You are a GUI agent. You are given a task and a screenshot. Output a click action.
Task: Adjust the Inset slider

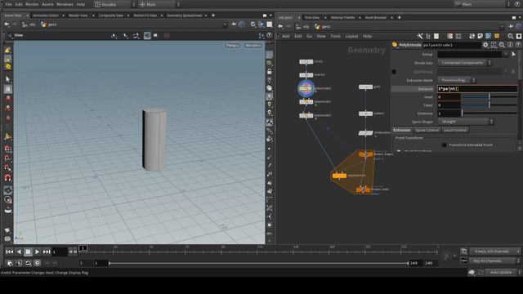pyautogui.click(x=489, y=97)
